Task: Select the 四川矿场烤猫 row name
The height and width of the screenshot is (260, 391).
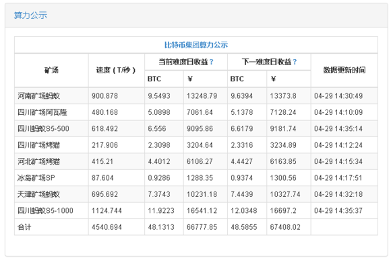Action: (38, 145)
